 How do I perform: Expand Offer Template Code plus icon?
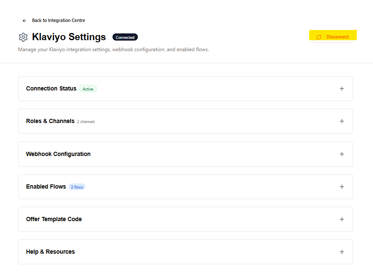(x=342, y=219)
